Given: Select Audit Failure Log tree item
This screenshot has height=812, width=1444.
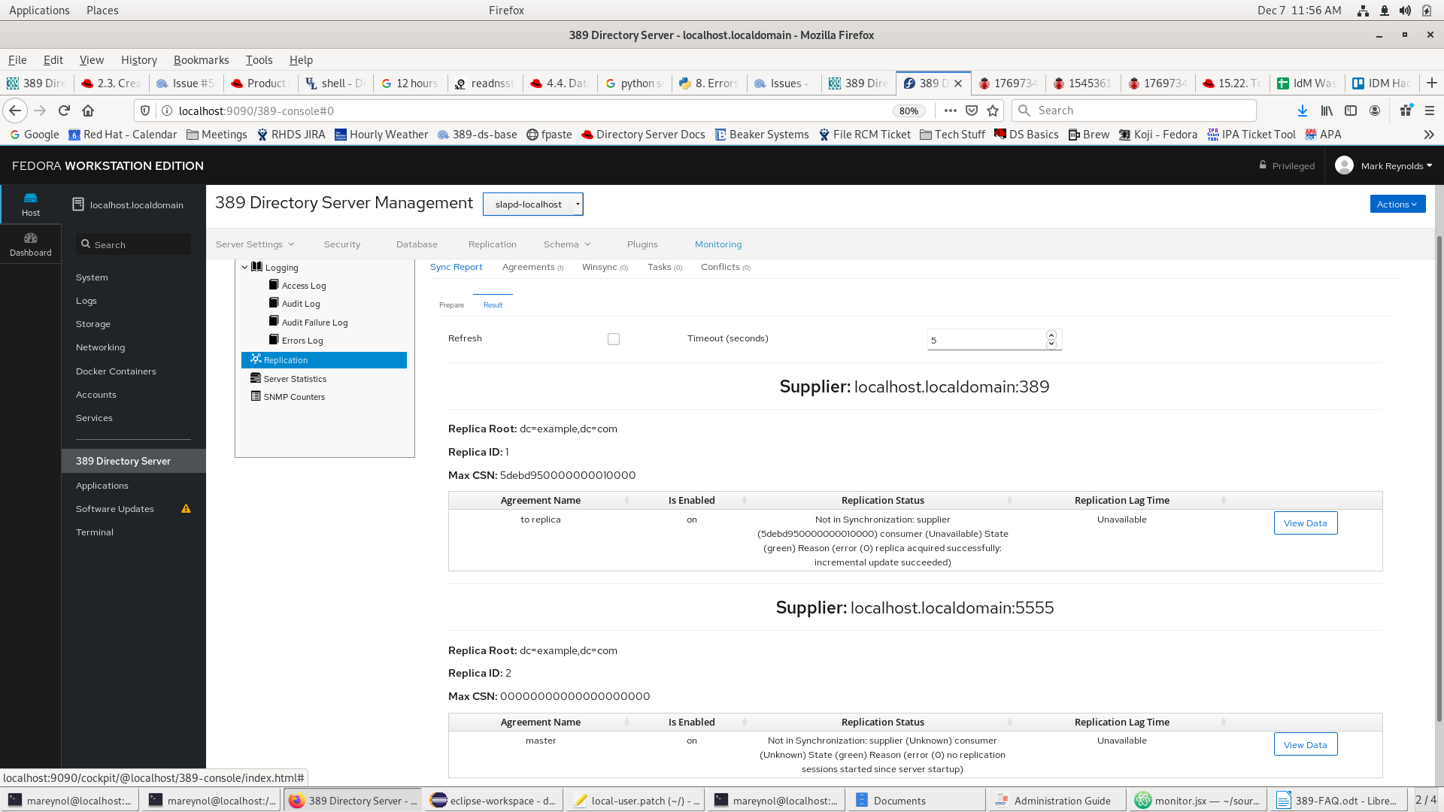Looking at the screenshot, I should 314,323.
